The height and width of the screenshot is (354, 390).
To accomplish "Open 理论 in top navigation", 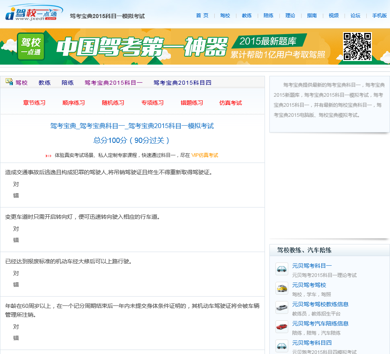I will coord(290,16).
